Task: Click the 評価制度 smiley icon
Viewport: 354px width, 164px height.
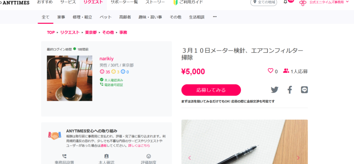Action: [x=149, y=156]
